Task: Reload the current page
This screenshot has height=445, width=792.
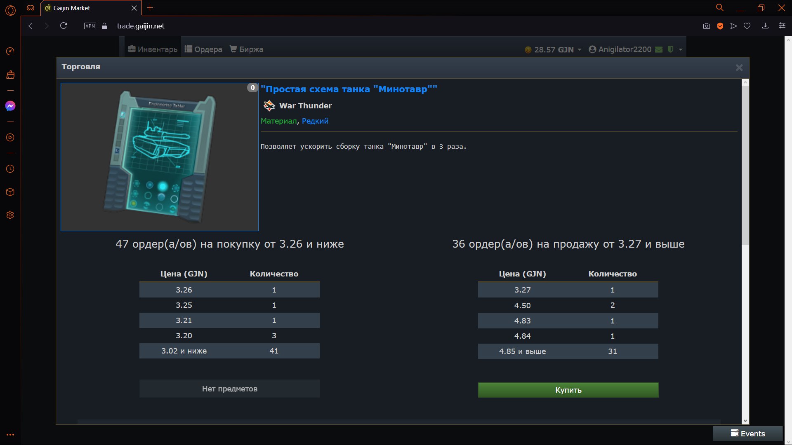Action: pos(64,26)
